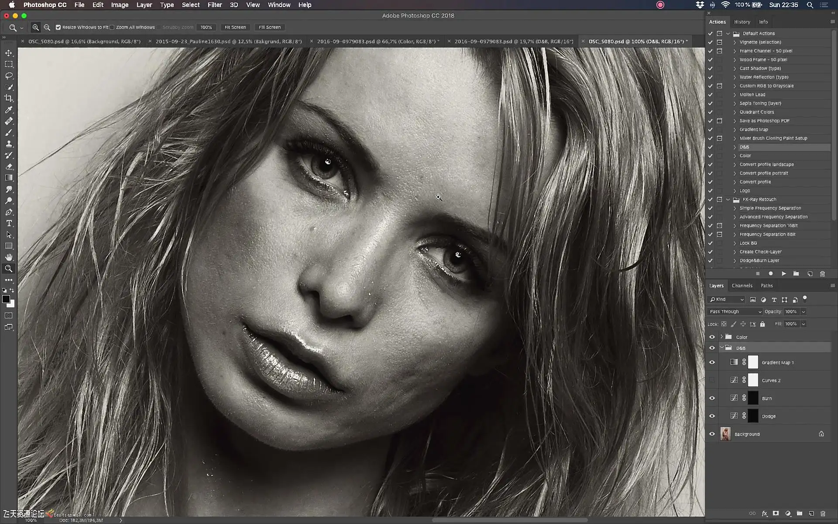
Task: Click the zoom out magnifier icon
Action: 47,27
